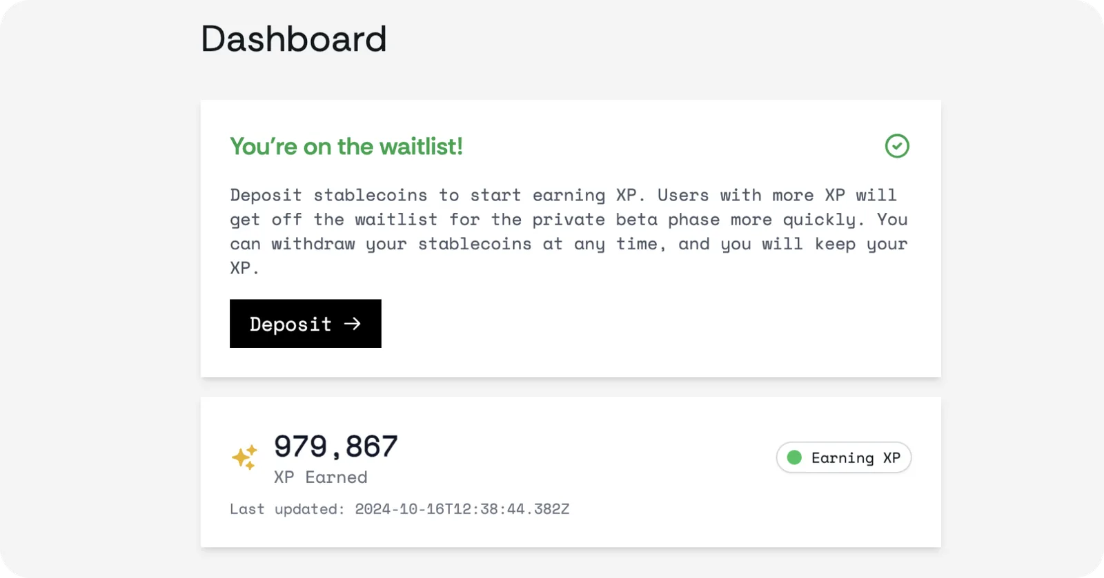The image size is (1104, 578).
Task: Click the green dot status indicator
Action: [x=794, y=457]
